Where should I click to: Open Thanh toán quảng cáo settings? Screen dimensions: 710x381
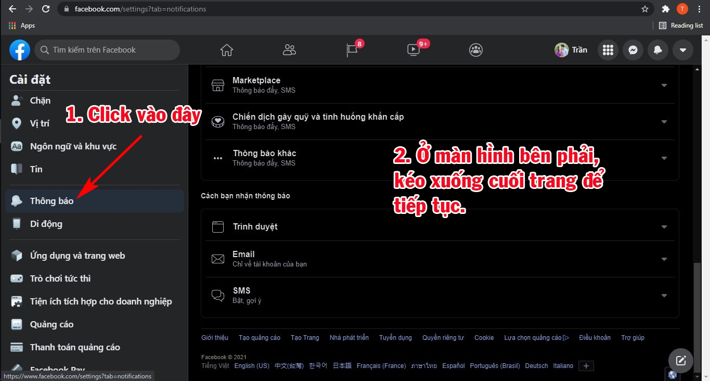(x=95, y=347)
